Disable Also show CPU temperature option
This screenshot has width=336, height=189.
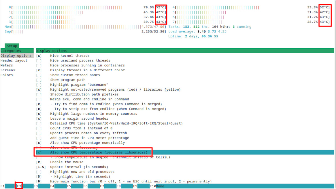pyautogui.click(x=39, y=152)
